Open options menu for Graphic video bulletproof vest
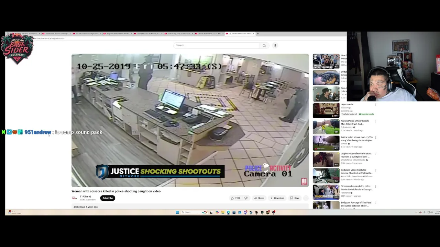This screenshot has height=247, width=440. [x=376, y=154]
